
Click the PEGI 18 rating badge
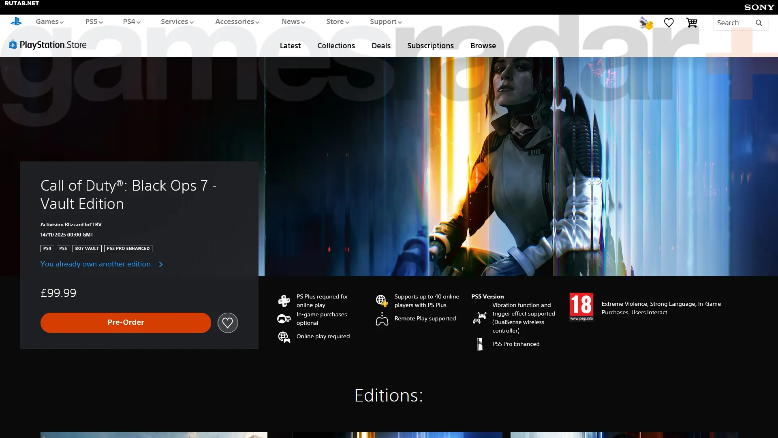tap(581, 307)
